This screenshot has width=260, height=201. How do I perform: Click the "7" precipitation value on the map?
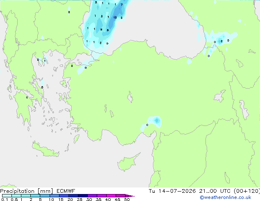pos(121,5)
